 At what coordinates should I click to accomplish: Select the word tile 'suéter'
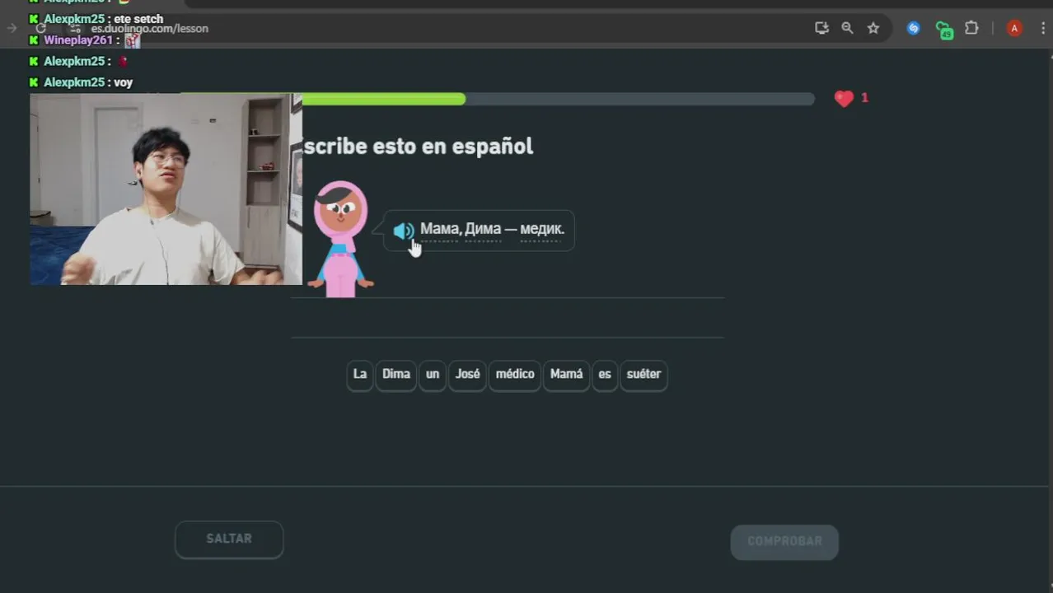(x=643, y=374)
